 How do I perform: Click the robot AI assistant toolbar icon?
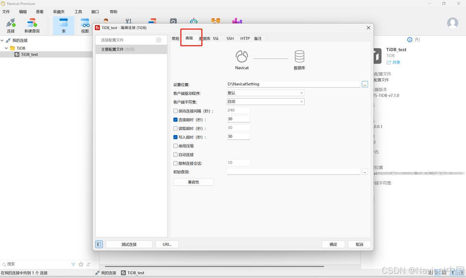pyautogui.click(x=193, y=21)
